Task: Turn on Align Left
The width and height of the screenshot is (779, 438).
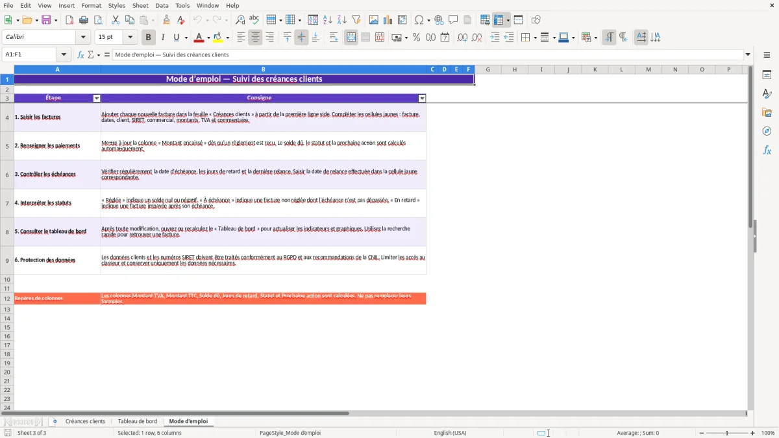Action: point(241,38)
